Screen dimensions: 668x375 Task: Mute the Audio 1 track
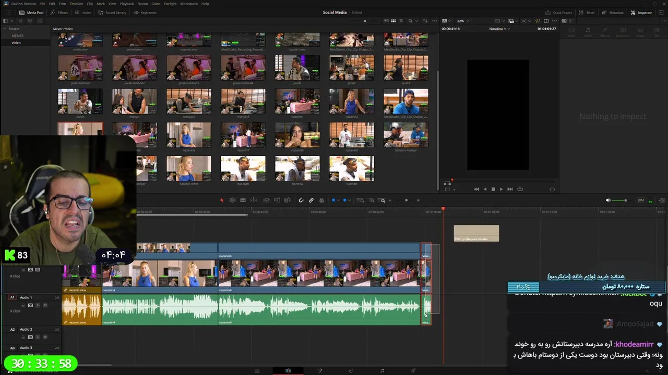(45, 305)
